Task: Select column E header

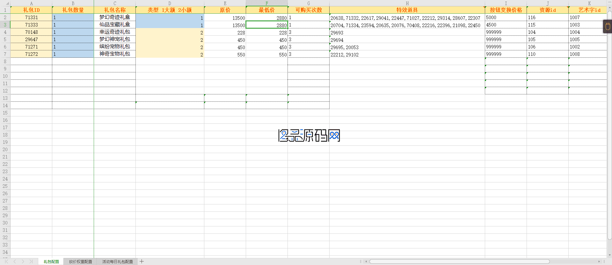Action: [x=225, y=3]
